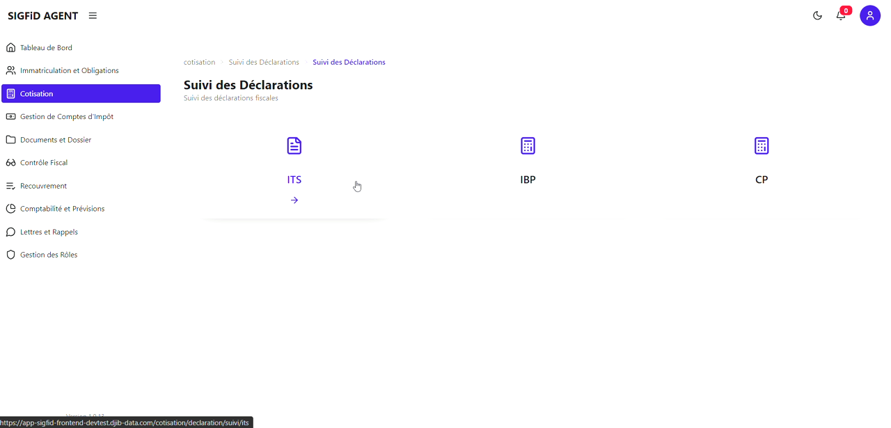Open Lettres et Rappels section

click(x=49, y=232)
